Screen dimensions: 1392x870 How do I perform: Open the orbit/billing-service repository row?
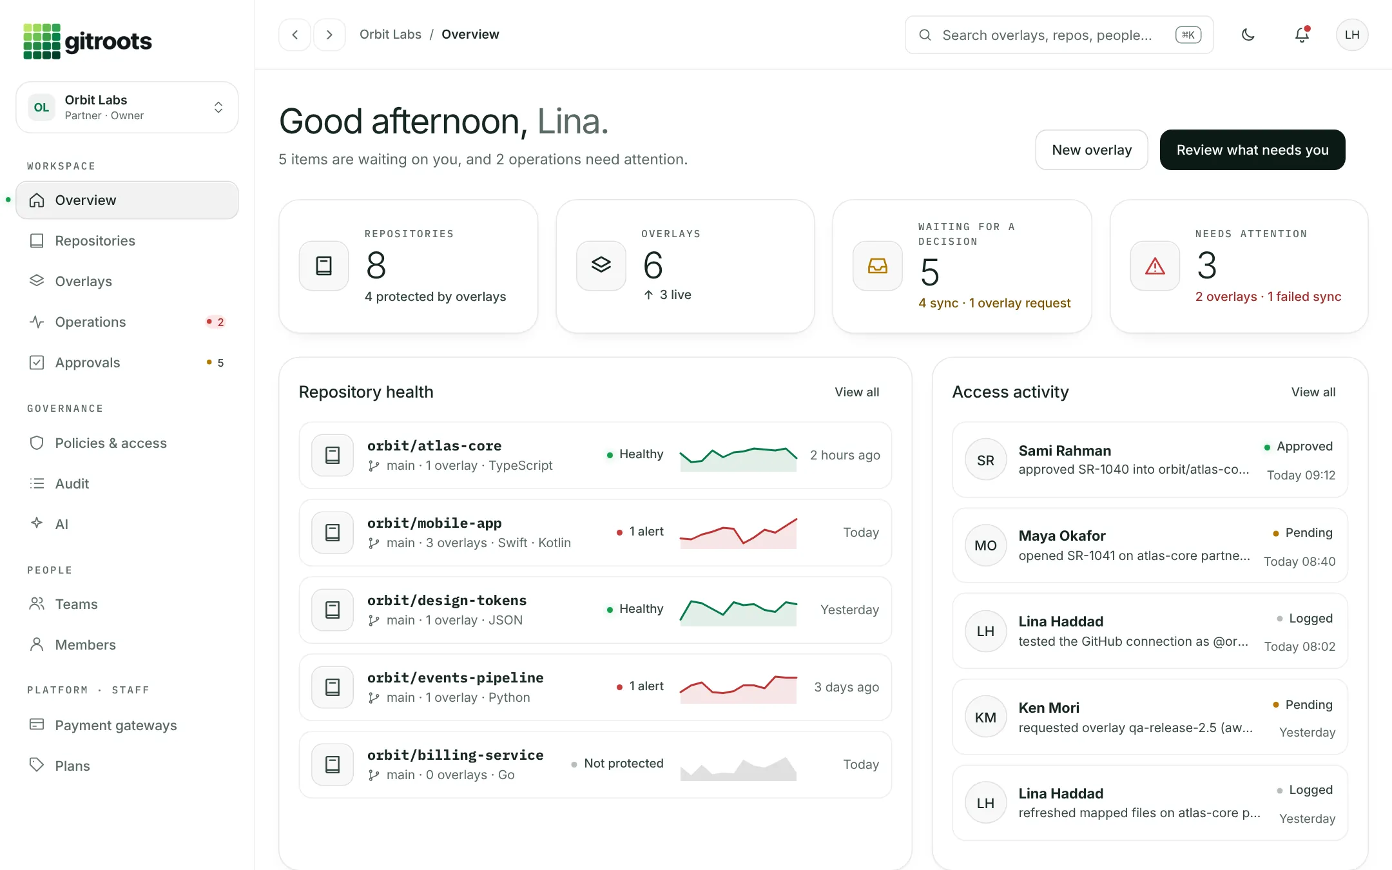click(595, 764)
